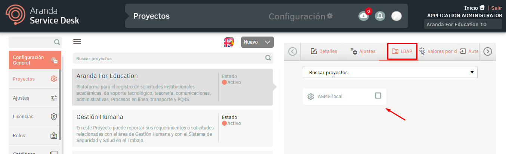Open the Detalles tab
Viewport: 506px width, 154px height.
click(324, 51)
